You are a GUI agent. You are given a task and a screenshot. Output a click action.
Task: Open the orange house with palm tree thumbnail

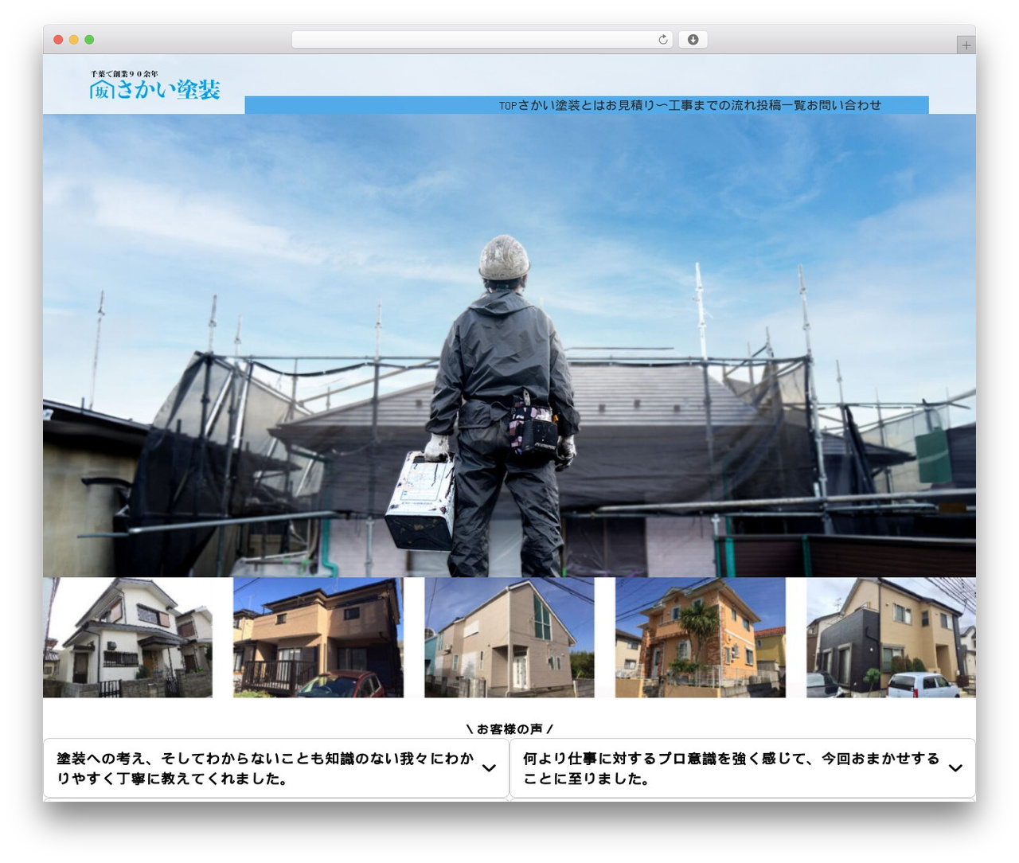click(701, 638)
